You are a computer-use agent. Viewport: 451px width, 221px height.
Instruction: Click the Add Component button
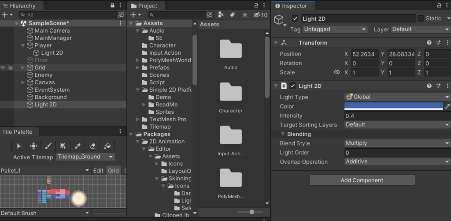[x=362, y=180]
